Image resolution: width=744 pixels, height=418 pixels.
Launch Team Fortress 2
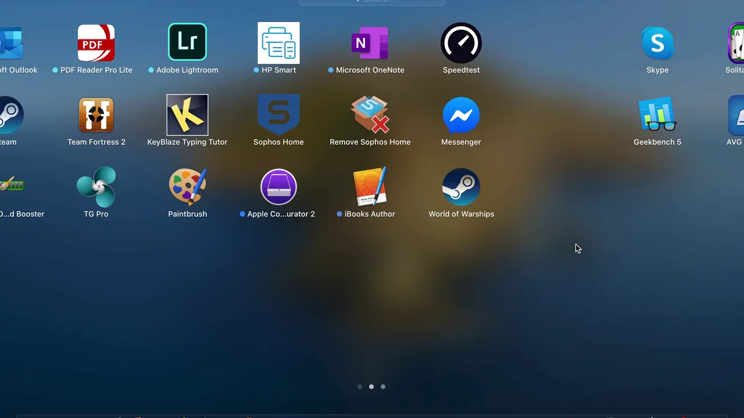pyautogui.click(x=96, y=115)
